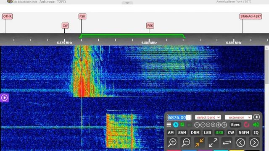Image resolution: width=269 pixels, height=151 pixels.
Task: Click the smallest frequency step-down minus icon
Action: pyautogui.click(x=208, y=125)
